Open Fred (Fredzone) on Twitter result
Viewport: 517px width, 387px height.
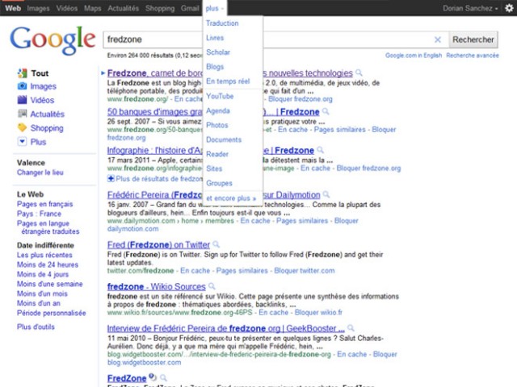point(158,245)
